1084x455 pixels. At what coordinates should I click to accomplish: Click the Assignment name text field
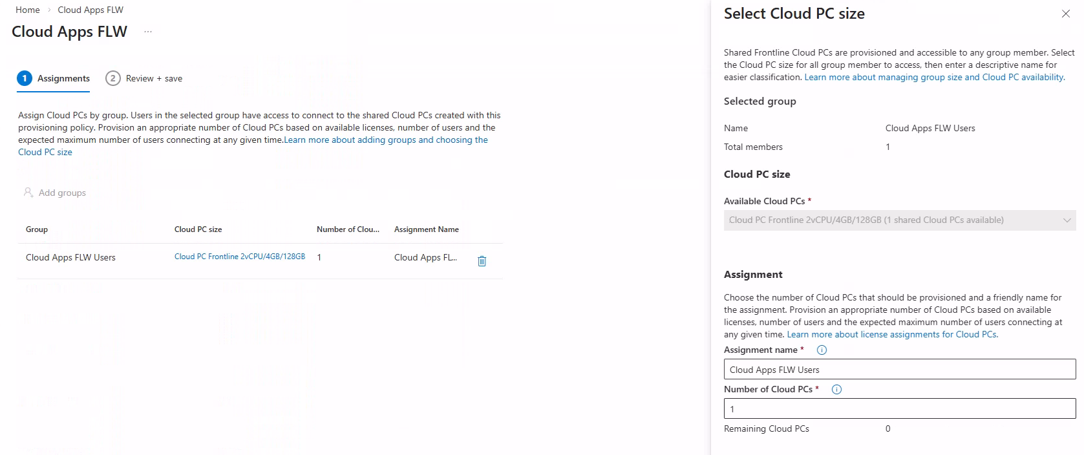tap(898, 370)
